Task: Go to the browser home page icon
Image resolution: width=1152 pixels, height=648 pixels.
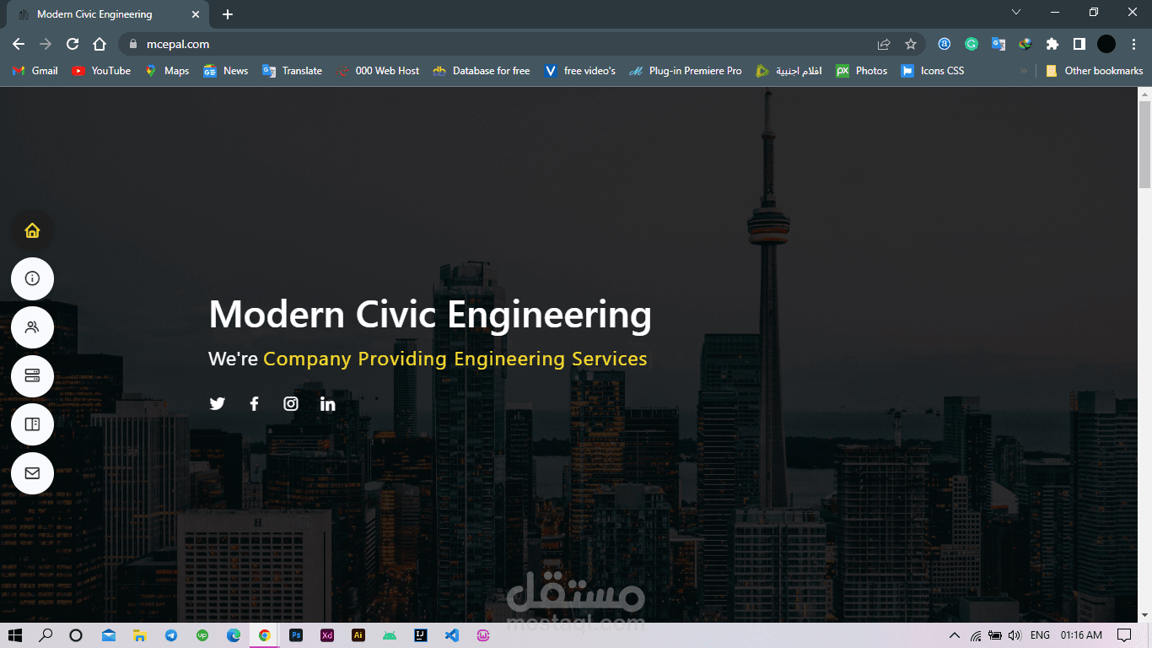Action: pos(100,44)
